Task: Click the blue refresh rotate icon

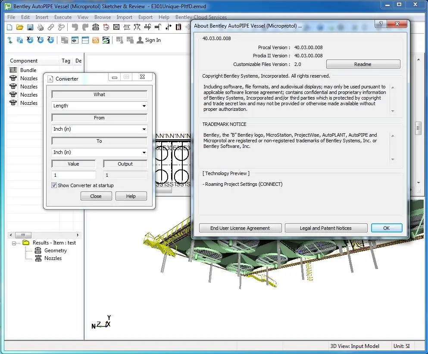Action: 20,40
